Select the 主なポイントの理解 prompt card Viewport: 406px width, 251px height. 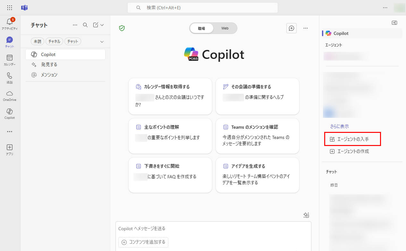pos(170,136)
